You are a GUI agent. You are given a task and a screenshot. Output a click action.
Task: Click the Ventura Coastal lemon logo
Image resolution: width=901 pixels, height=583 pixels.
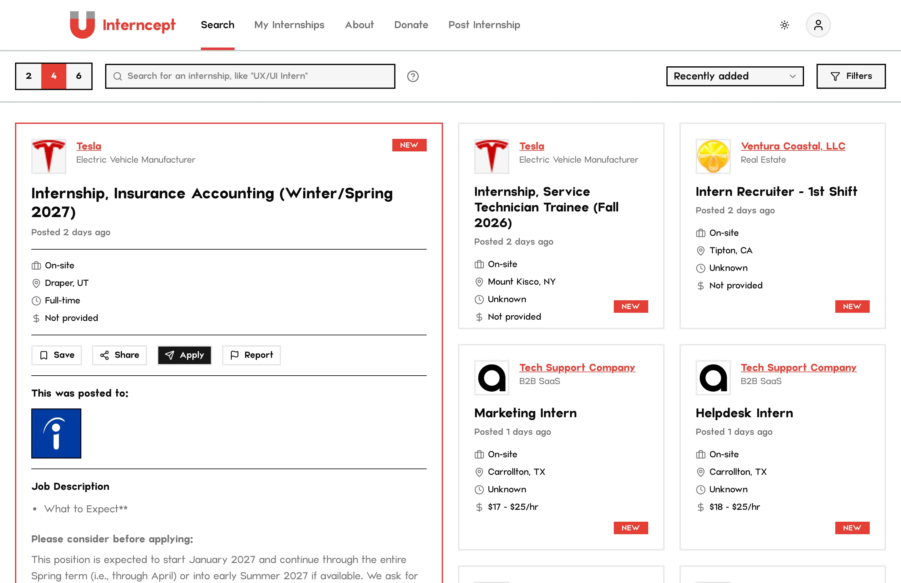(x=713, y=156)
